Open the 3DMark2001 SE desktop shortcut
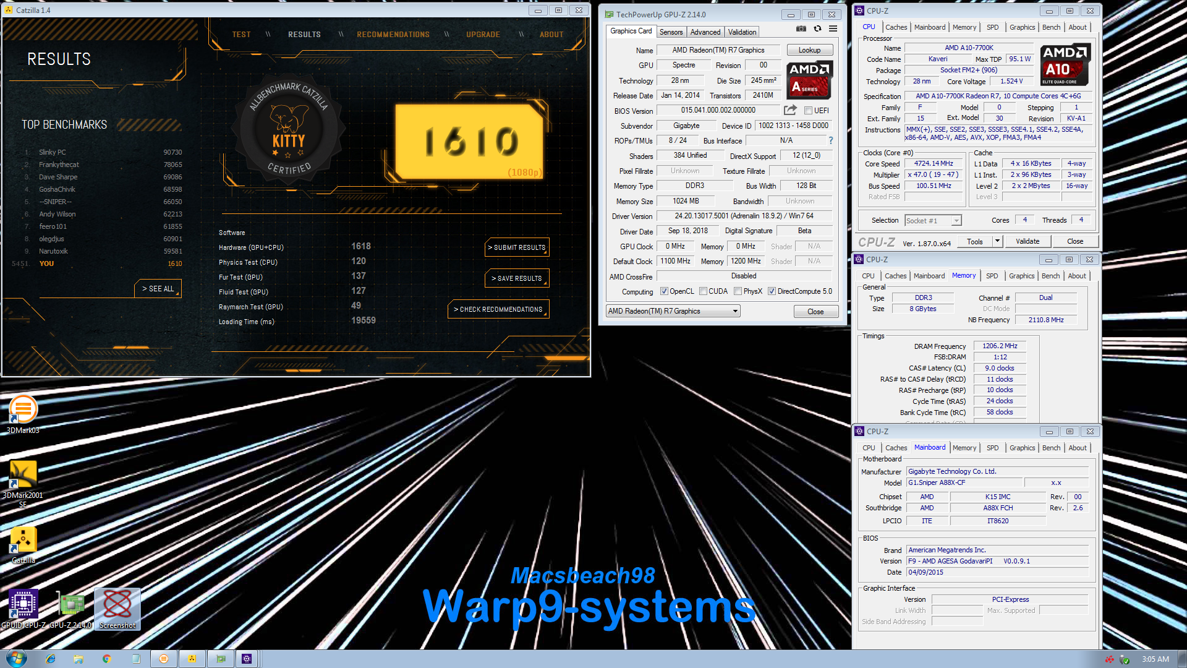Image resolution: width=1187 pixels, height=668 pixels. click(23, 484)
